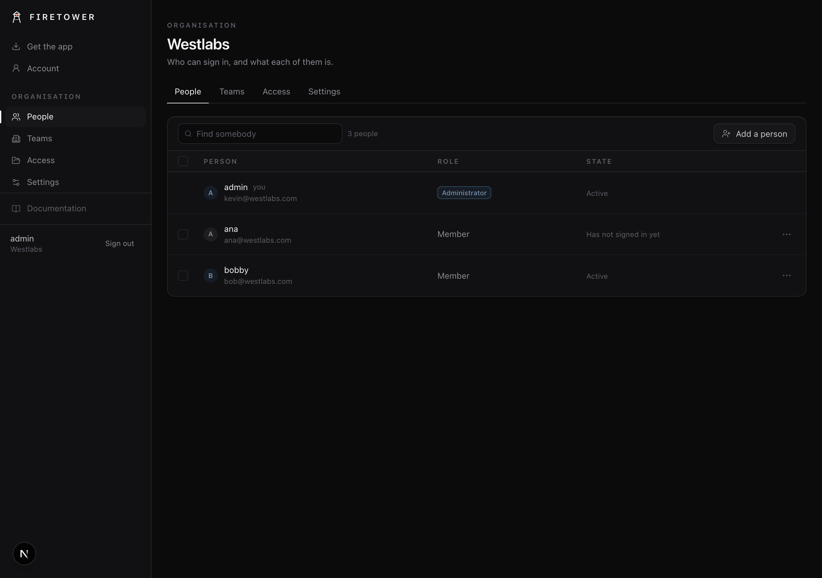Click the Documentation book icon
Viewport: 822px width, 578px height.
click(x=16, y=208)
